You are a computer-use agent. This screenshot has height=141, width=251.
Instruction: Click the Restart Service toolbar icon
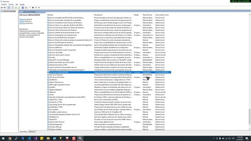pyautogui.click(x=39, y=8)
